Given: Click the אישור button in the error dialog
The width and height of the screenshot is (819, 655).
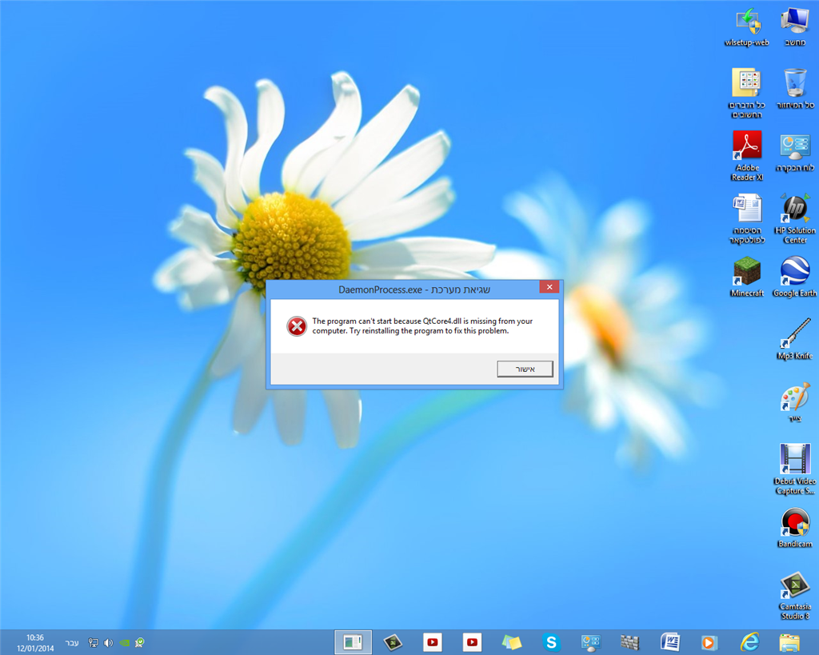Looking at the screenshot, I should [x=525, y=369].
